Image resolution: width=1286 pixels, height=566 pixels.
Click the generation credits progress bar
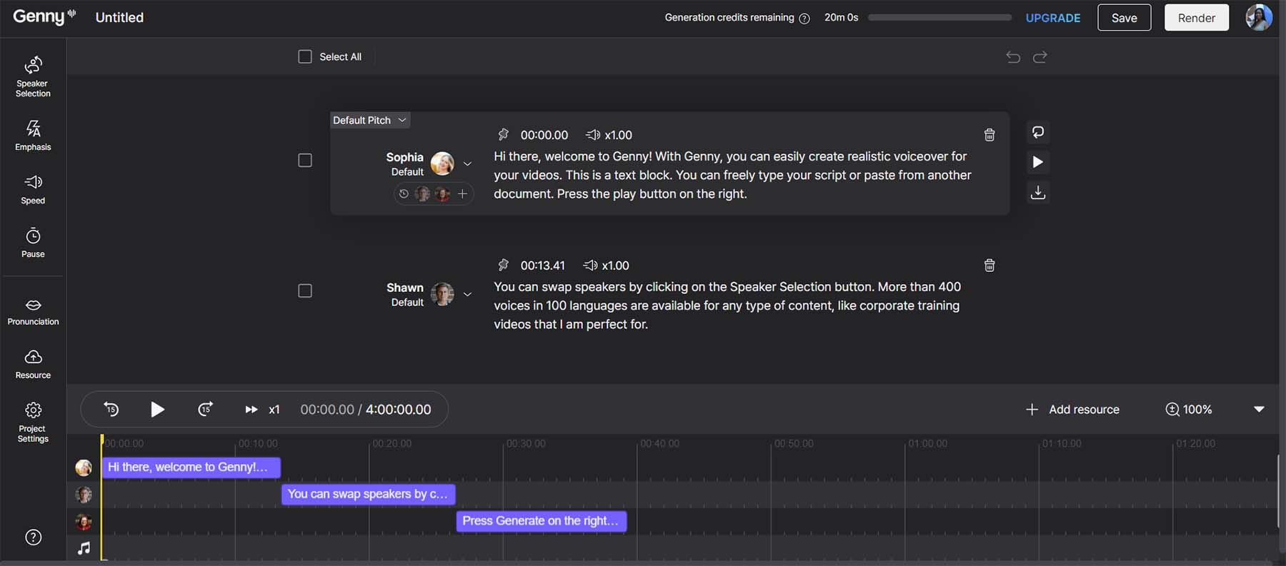(x=939, y=18)
